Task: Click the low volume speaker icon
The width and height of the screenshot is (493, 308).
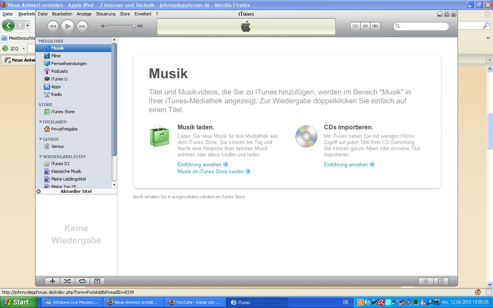Action: (103, 26)
